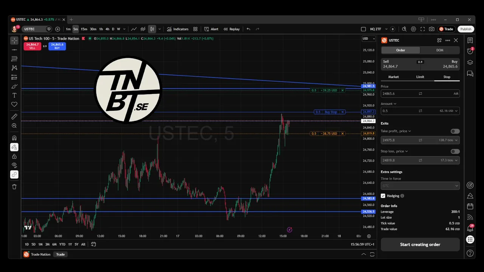This screenshot has width=484, height=272.
Task: Open the Alerts clock panel icon
Action: coord(470,51)
